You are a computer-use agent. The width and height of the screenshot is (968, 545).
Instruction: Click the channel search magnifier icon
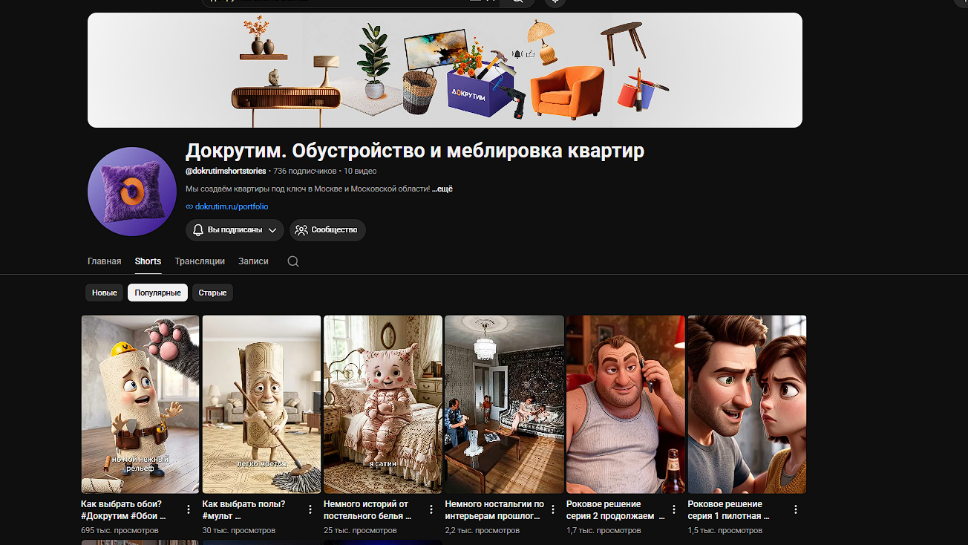(x=293, y=261)
